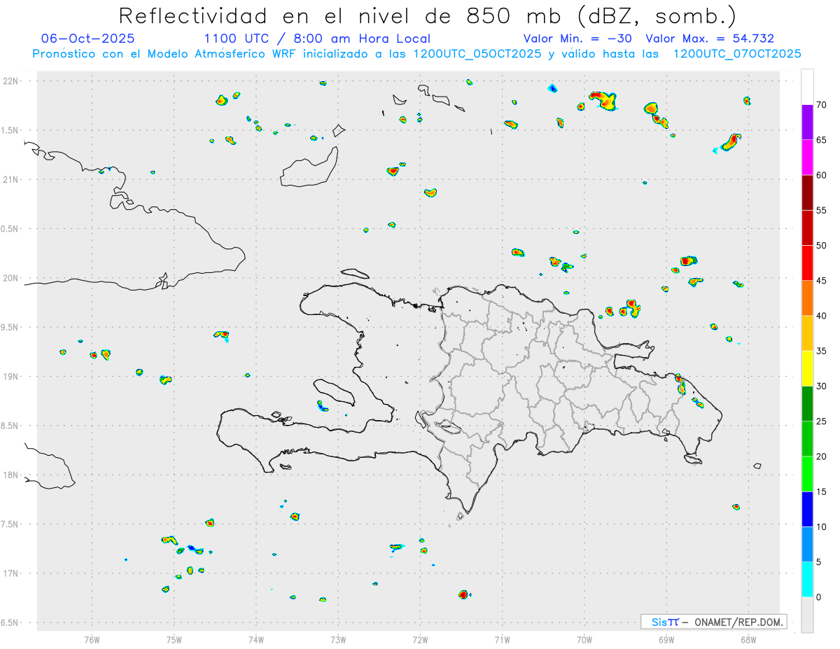Select the date text '06-Oct-2025'
Screen dimensions: 840x649
pyautogui.click(x=88, y=39)
